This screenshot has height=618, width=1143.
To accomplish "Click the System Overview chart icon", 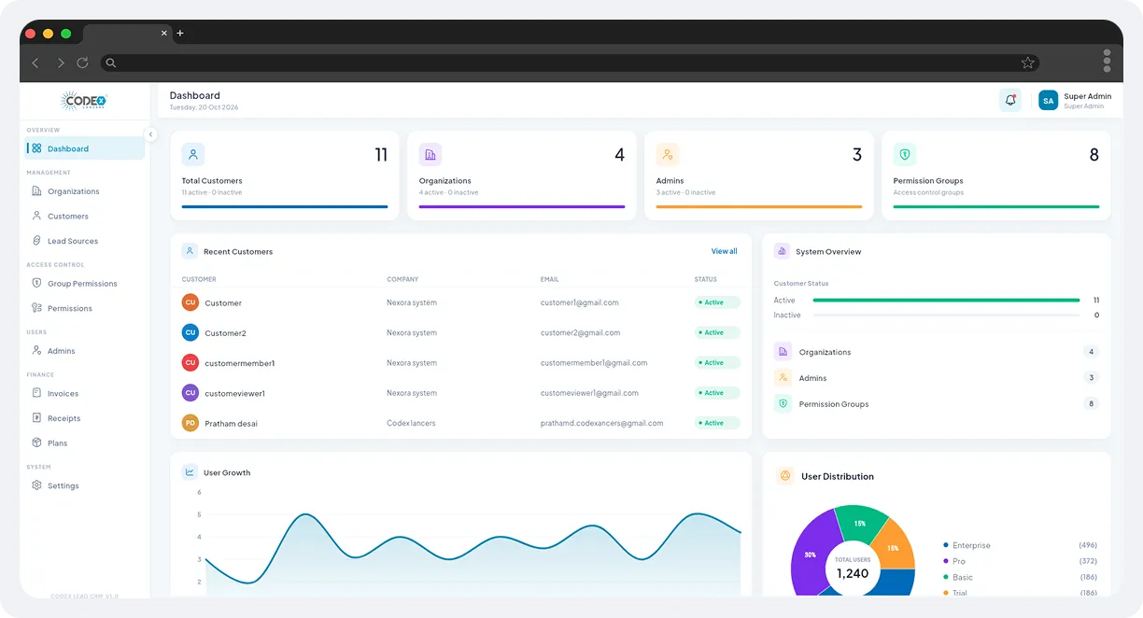I will coord(782,251).
